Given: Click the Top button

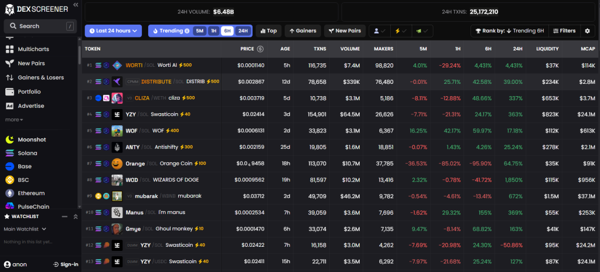Looking at the screenshot, I should (268, 31).
